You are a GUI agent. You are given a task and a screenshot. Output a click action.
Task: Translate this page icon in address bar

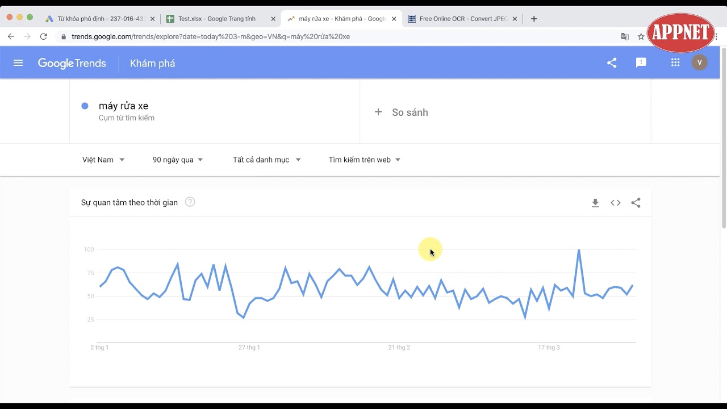pyautogui.click(x=625, y=36)
